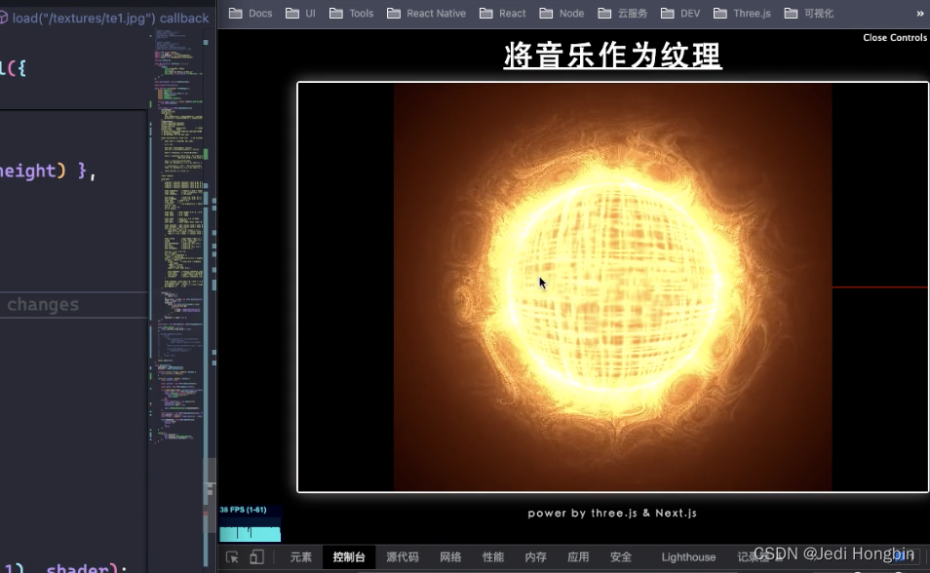Select the 源代码 Sources tab

[x=401, y=555]
